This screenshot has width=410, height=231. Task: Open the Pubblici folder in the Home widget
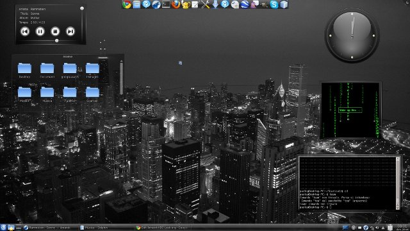click(70, 94)
